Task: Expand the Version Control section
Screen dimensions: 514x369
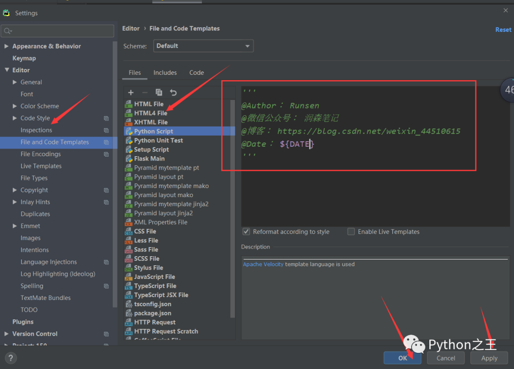Action: pyautogui.click(x=6, y=334)
